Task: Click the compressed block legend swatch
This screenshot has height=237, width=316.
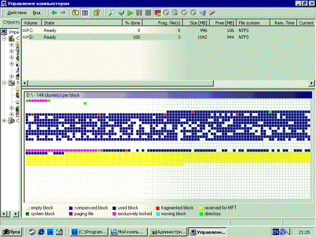Action: pyautogui.click(x=71, y=208)
